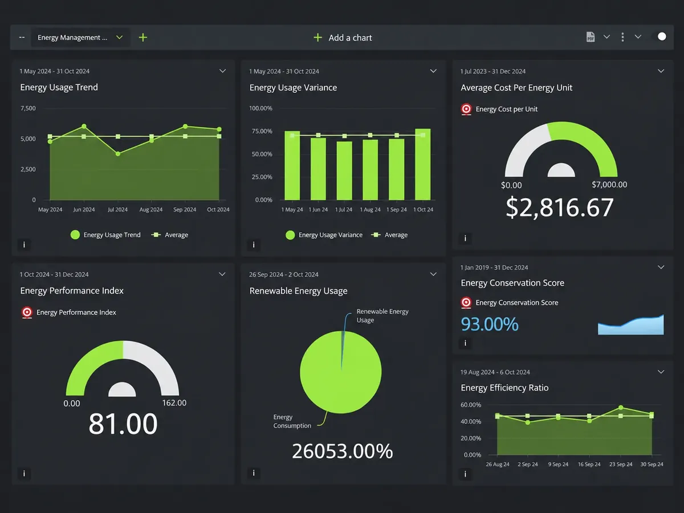The height and width of the screenshot is (513, 684).
Task: Expand Energy Usage Variance card menu
Action: 433,71
